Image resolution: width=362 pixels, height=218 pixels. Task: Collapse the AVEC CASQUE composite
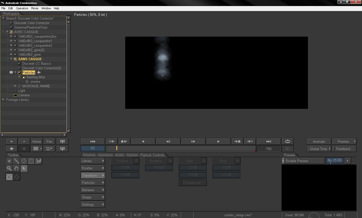(7, 32)
